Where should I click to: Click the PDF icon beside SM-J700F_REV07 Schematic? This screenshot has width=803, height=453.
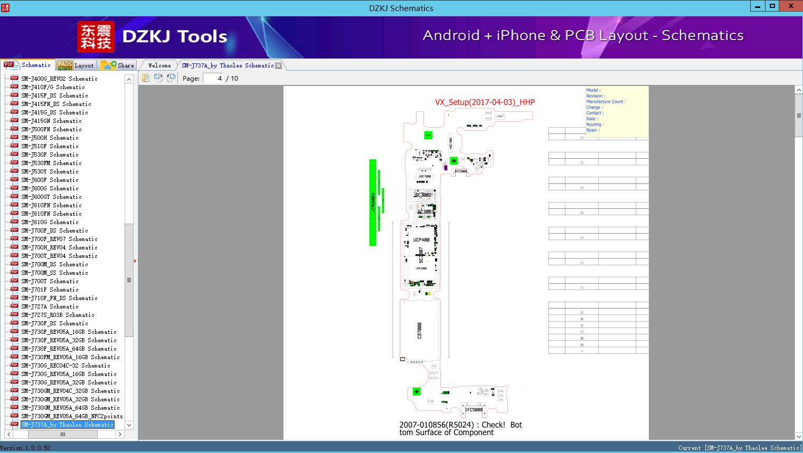14,238
